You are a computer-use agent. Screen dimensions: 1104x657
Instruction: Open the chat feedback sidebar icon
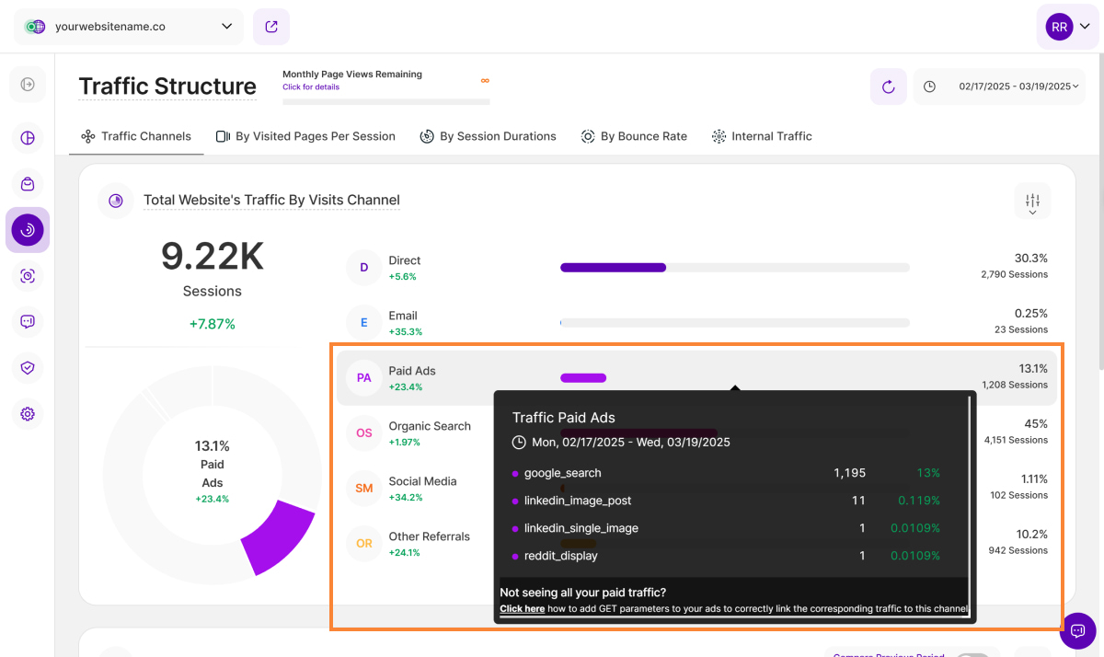coord(28,322)
